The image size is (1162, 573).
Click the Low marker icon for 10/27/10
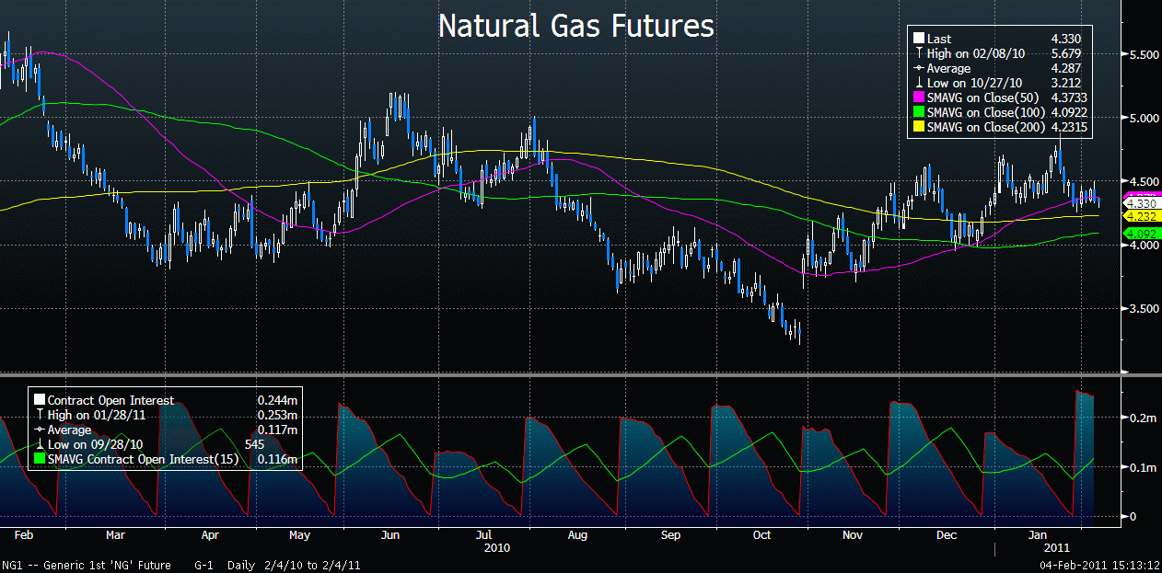pyautogui.click(x=918, y=83)
